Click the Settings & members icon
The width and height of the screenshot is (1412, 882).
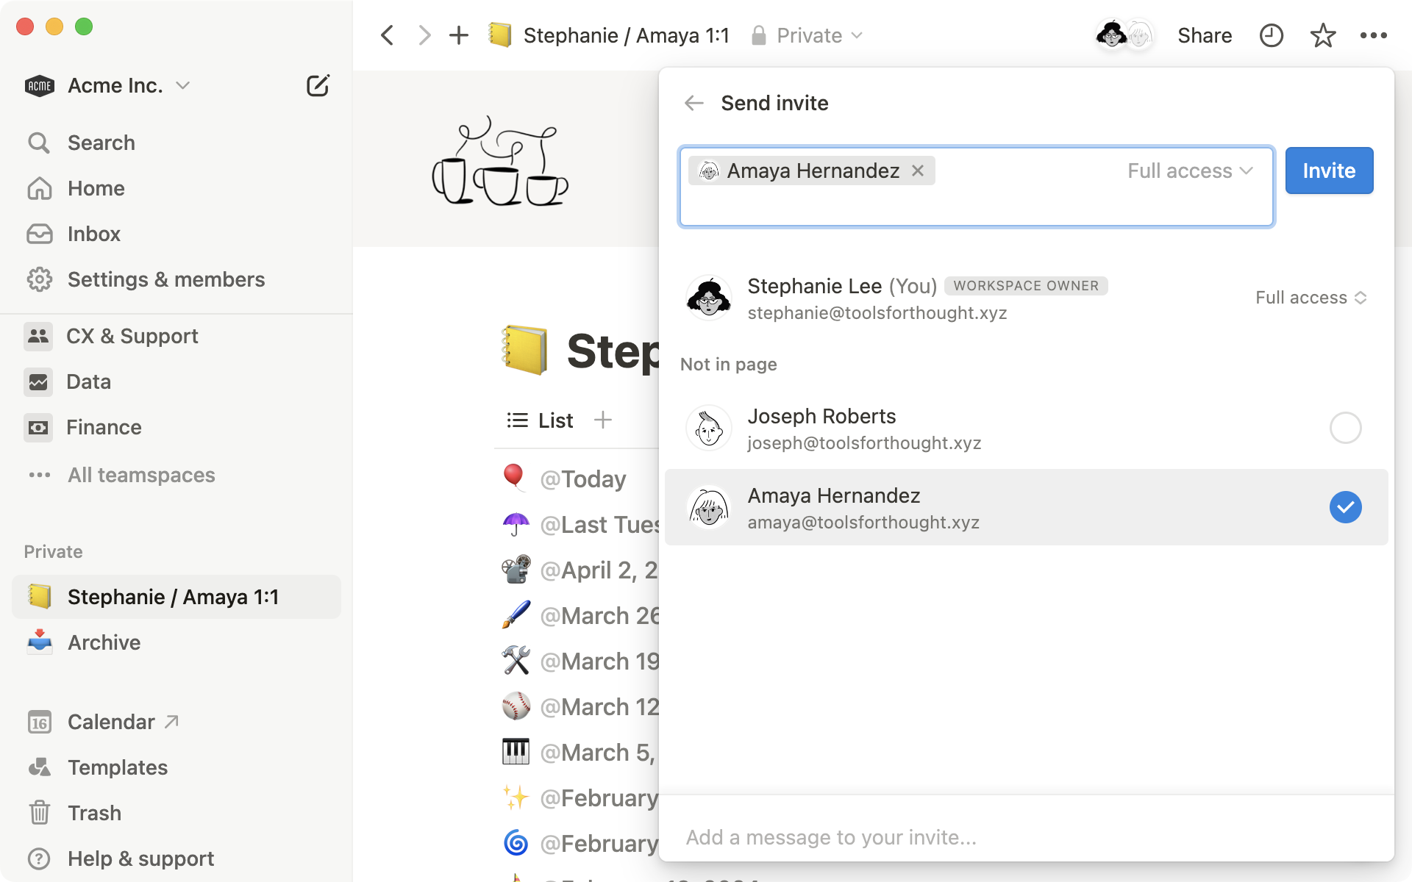click(x=39, y=279)
